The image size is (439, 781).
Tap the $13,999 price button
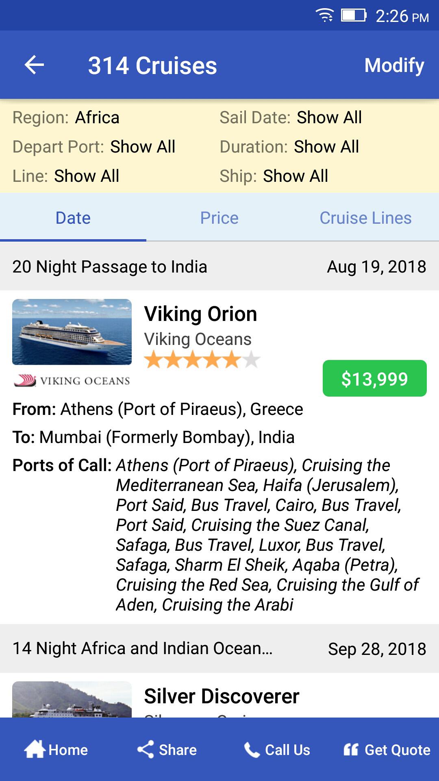374,378
